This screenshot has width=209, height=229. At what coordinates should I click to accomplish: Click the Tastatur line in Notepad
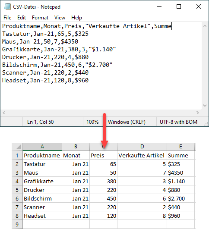pyautogui.click(x=45, y=34)
